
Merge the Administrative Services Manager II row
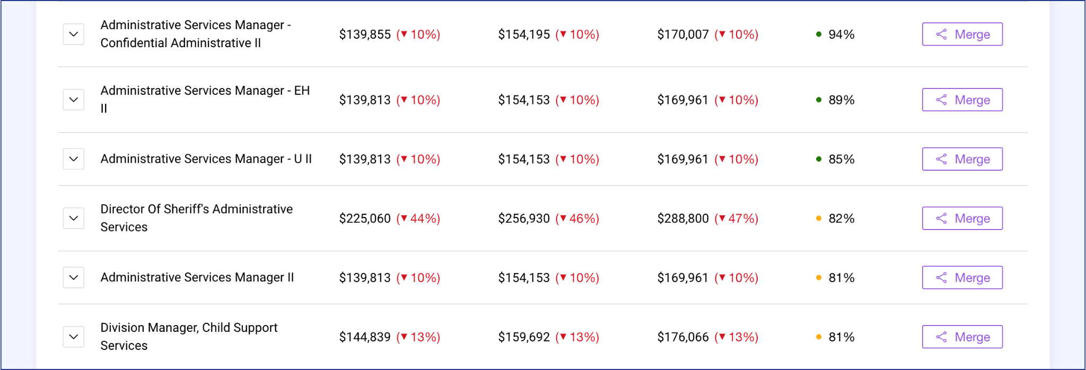962,278
